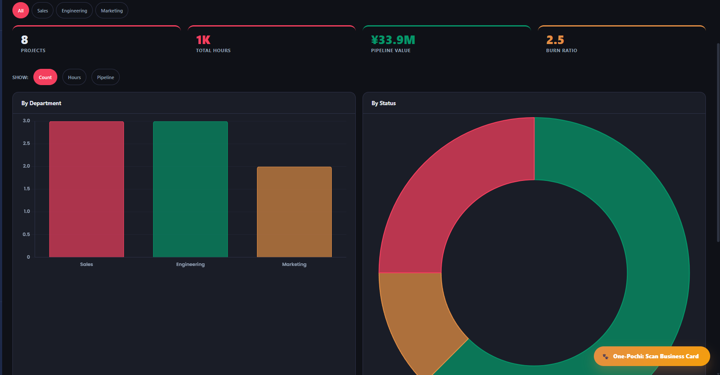720x375 pixels.
Task: Filter by Engineering department
Action: pyautogui.click(x=74, y=11)
